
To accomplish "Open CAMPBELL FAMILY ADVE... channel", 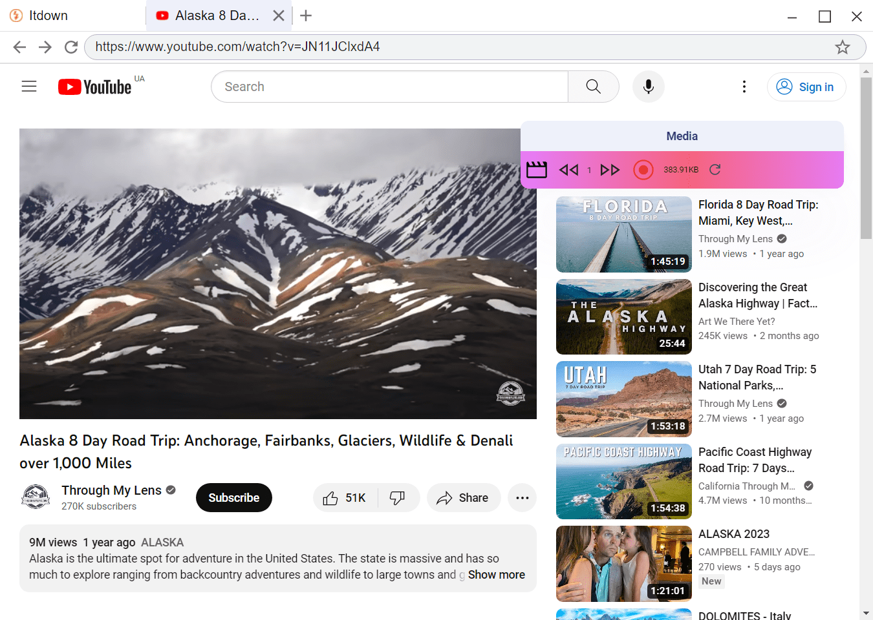I will tap(757, 552).
